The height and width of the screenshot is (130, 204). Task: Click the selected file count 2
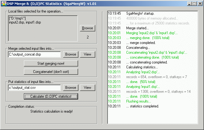pos(88,37)
